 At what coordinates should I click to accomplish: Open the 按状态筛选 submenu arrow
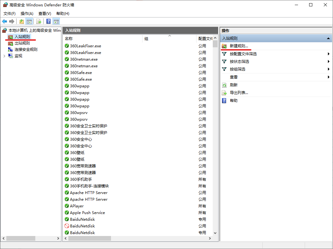329,62
